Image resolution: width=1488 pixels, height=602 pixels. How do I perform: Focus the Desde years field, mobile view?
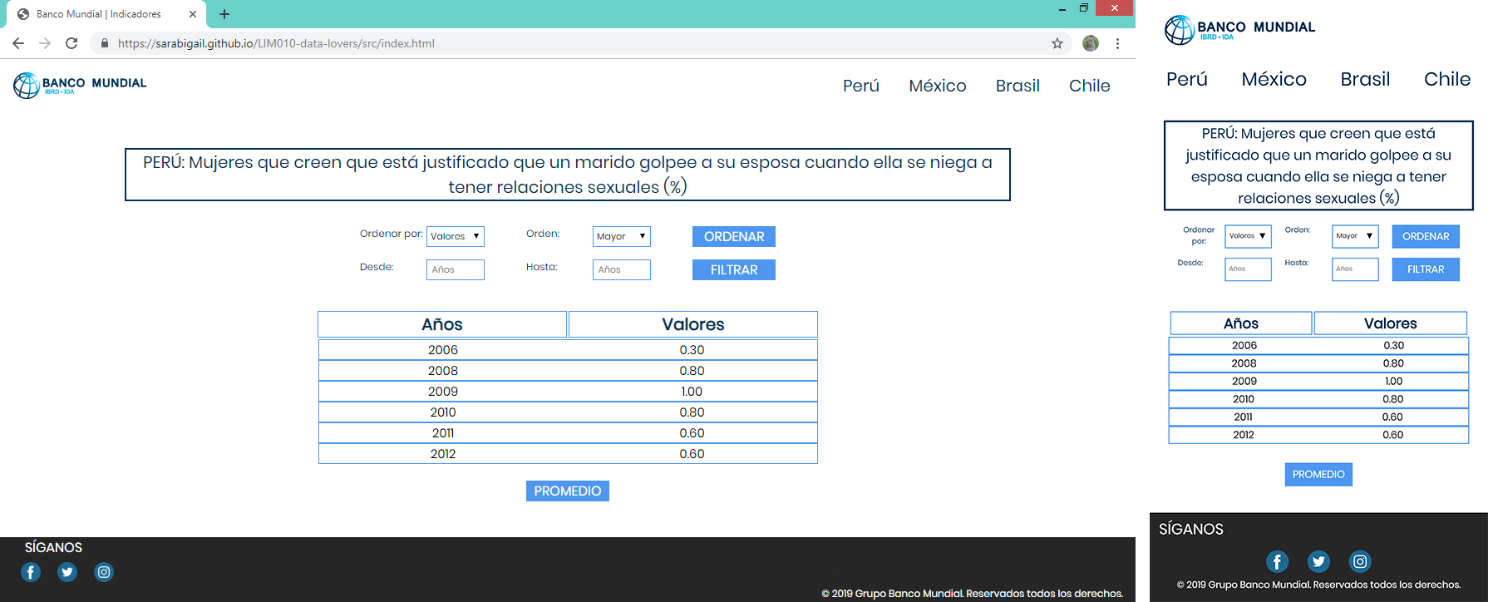point(1248,269)
